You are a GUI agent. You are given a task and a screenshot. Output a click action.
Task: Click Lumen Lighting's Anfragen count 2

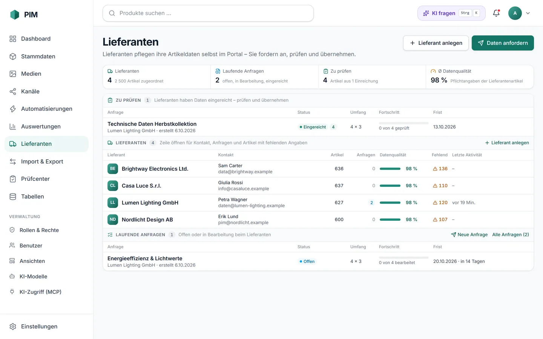pyautogui.click(x=371, y=203)
